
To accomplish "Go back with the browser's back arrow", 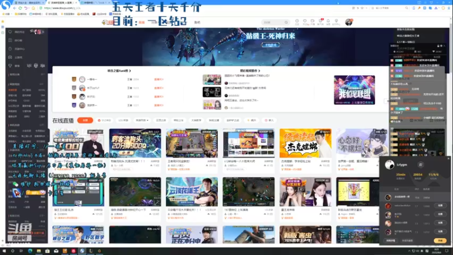I will [15, 8].
